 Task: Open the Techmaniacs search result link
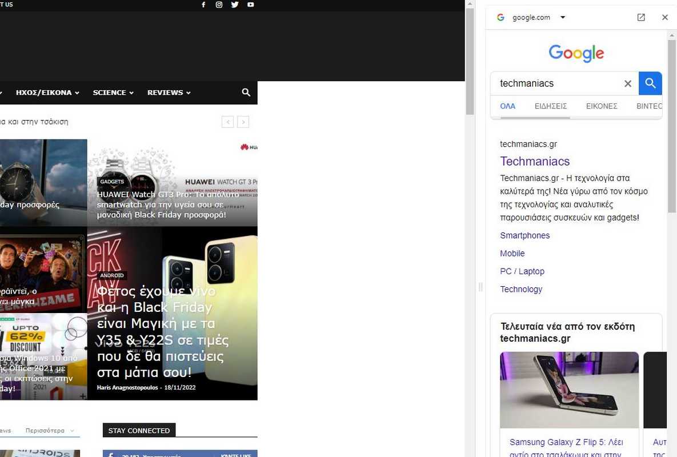[x=535, y=161]
